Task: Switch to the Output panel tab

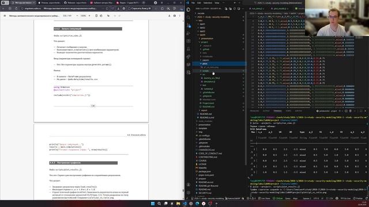Action: pos(266,111)
